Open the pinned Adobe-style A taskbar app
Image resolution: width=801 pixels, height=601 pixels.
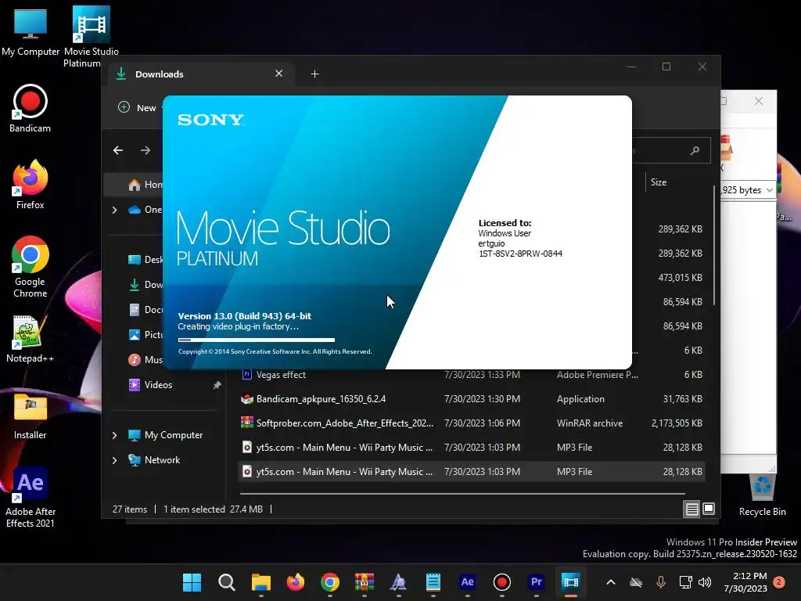398,582
